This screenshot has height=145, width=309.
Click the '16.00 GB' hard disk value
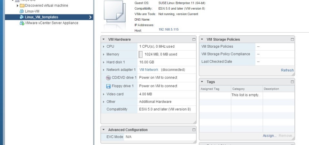(147, 62)
